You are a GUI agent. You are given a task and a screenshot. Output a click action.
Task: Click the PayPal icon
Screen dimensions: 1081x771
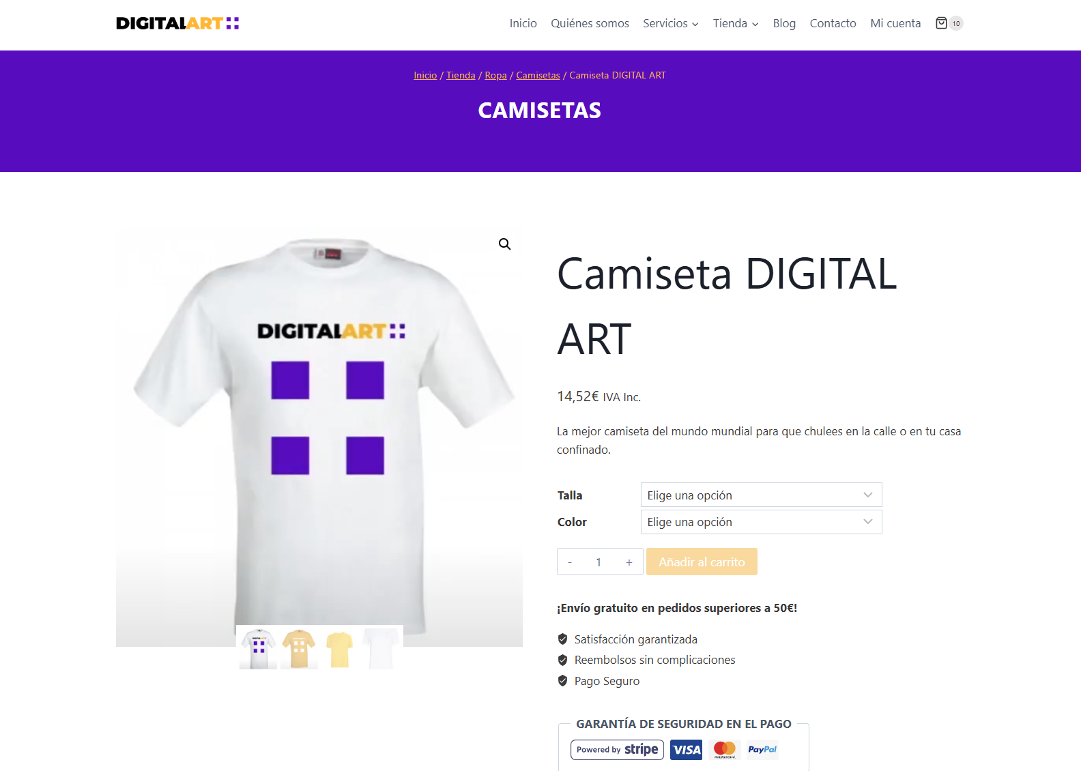click(x=762, y=750)
